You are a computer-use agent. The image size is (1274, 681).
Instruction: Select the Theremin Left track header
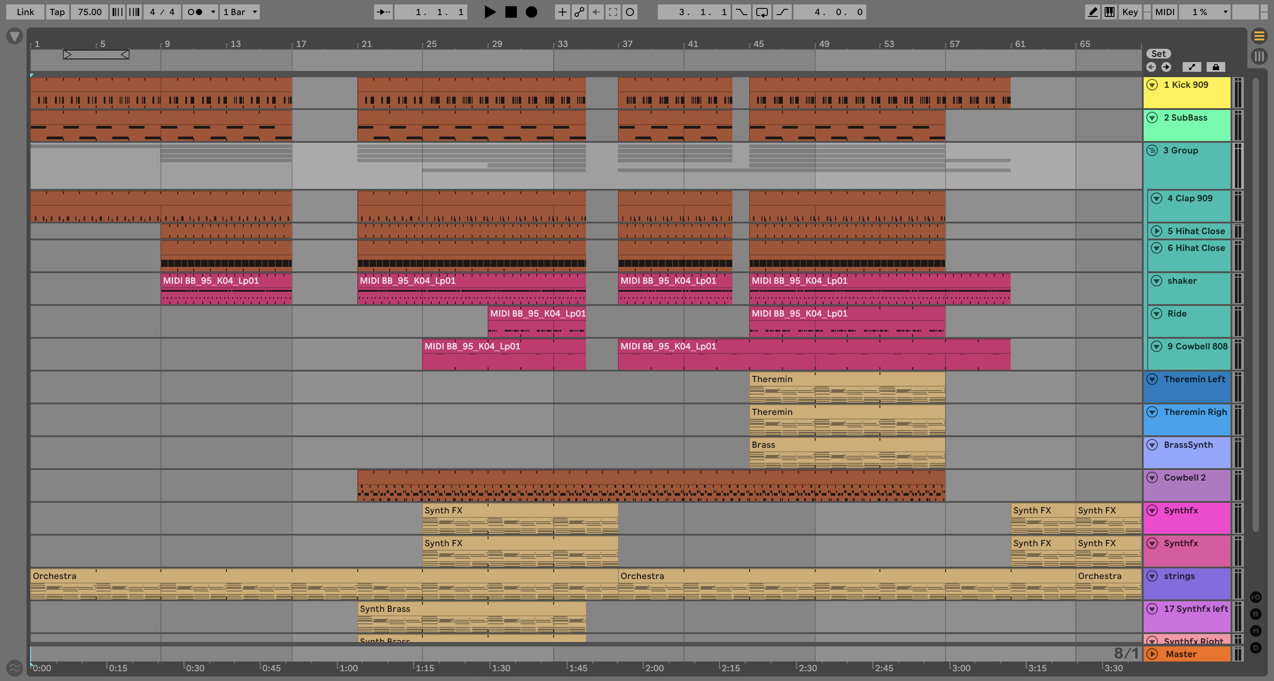click(x=1194, y=380)
